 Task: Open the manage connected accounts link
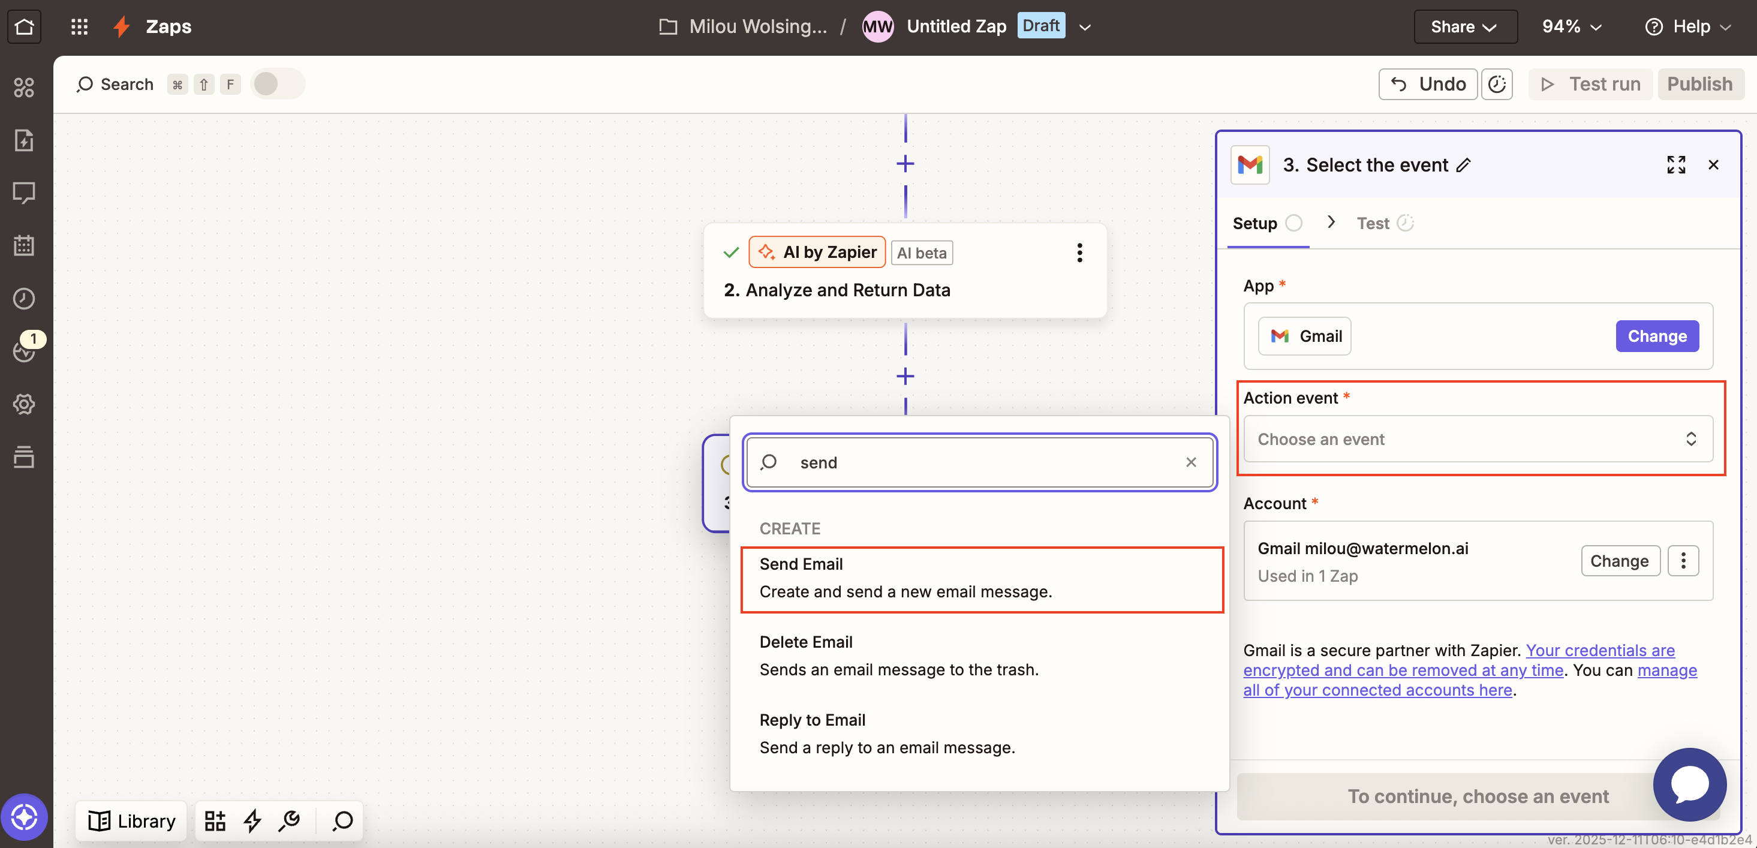(1378, 690)
